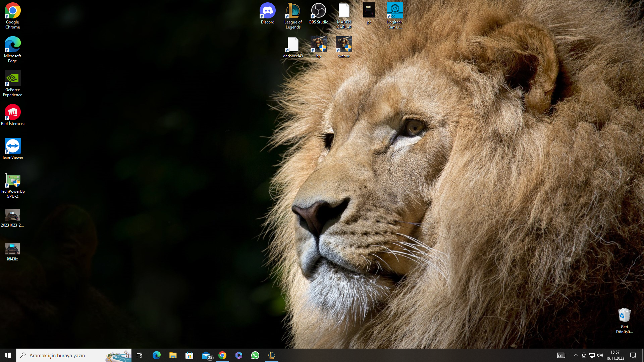Open the notification center icon

pos(633,355)
